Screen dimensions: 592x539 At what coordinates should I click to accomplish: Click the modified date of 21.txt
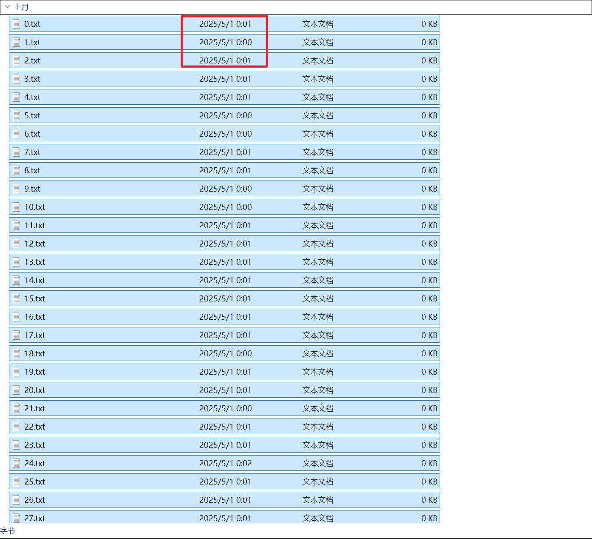pos(226,408)
